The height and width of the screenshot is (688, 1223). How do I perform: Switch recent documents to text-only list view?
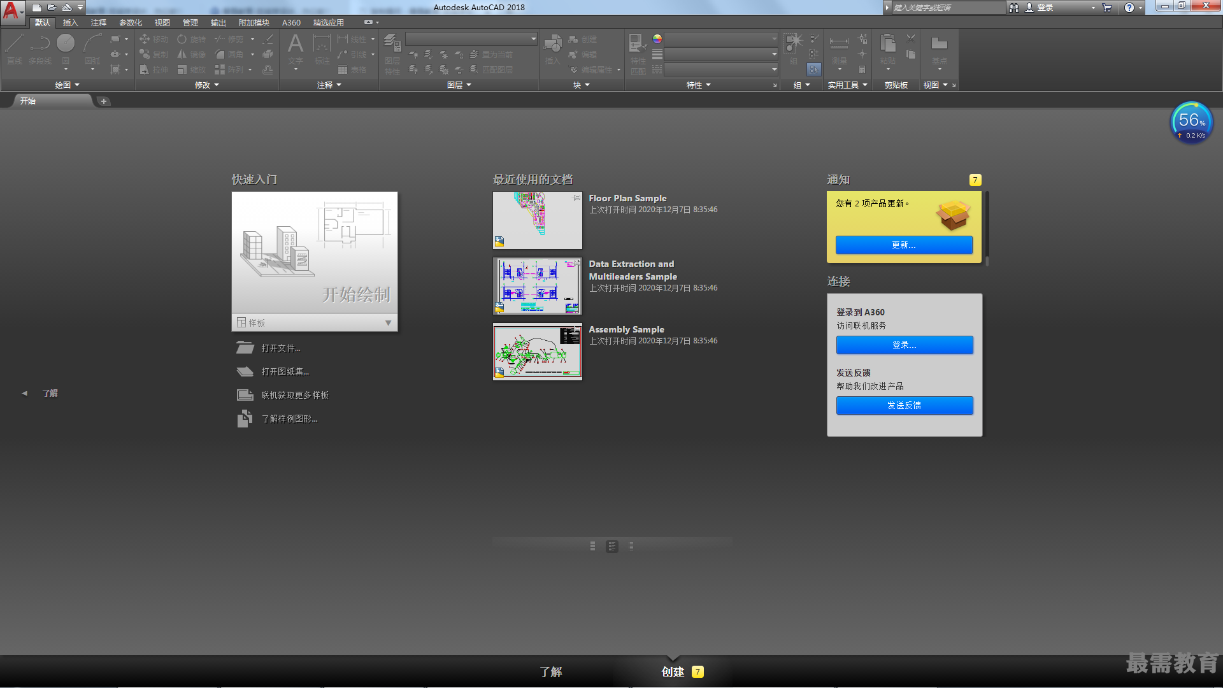tap(631, 546)
